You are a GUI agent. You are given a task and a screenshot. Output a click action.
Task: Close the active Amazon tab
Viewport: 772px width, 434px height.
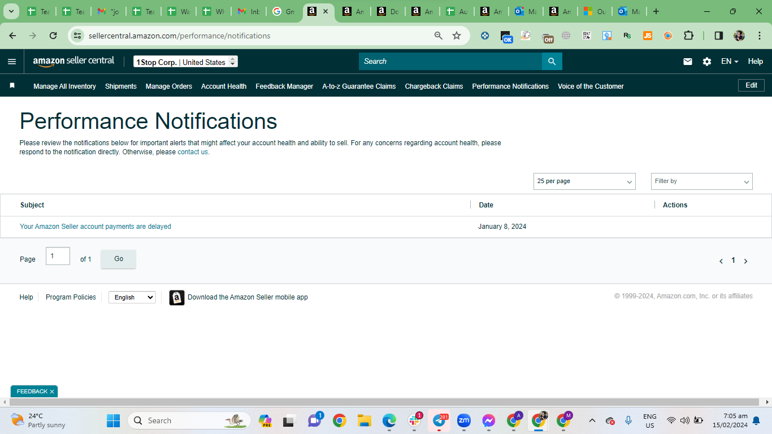326,11
